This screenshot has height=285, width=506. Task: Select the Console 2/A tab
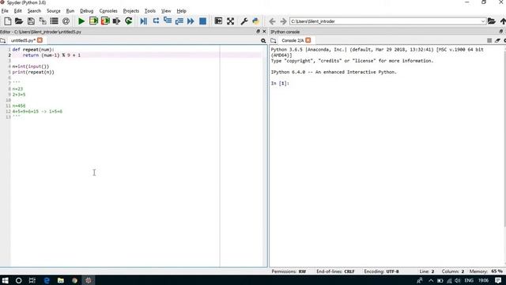[x=293, y=40]
